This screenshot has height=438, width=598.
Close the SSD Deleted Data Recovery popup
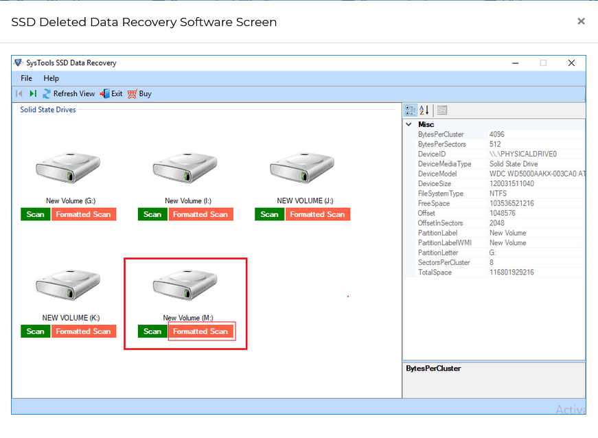click(x=581, y=21)
